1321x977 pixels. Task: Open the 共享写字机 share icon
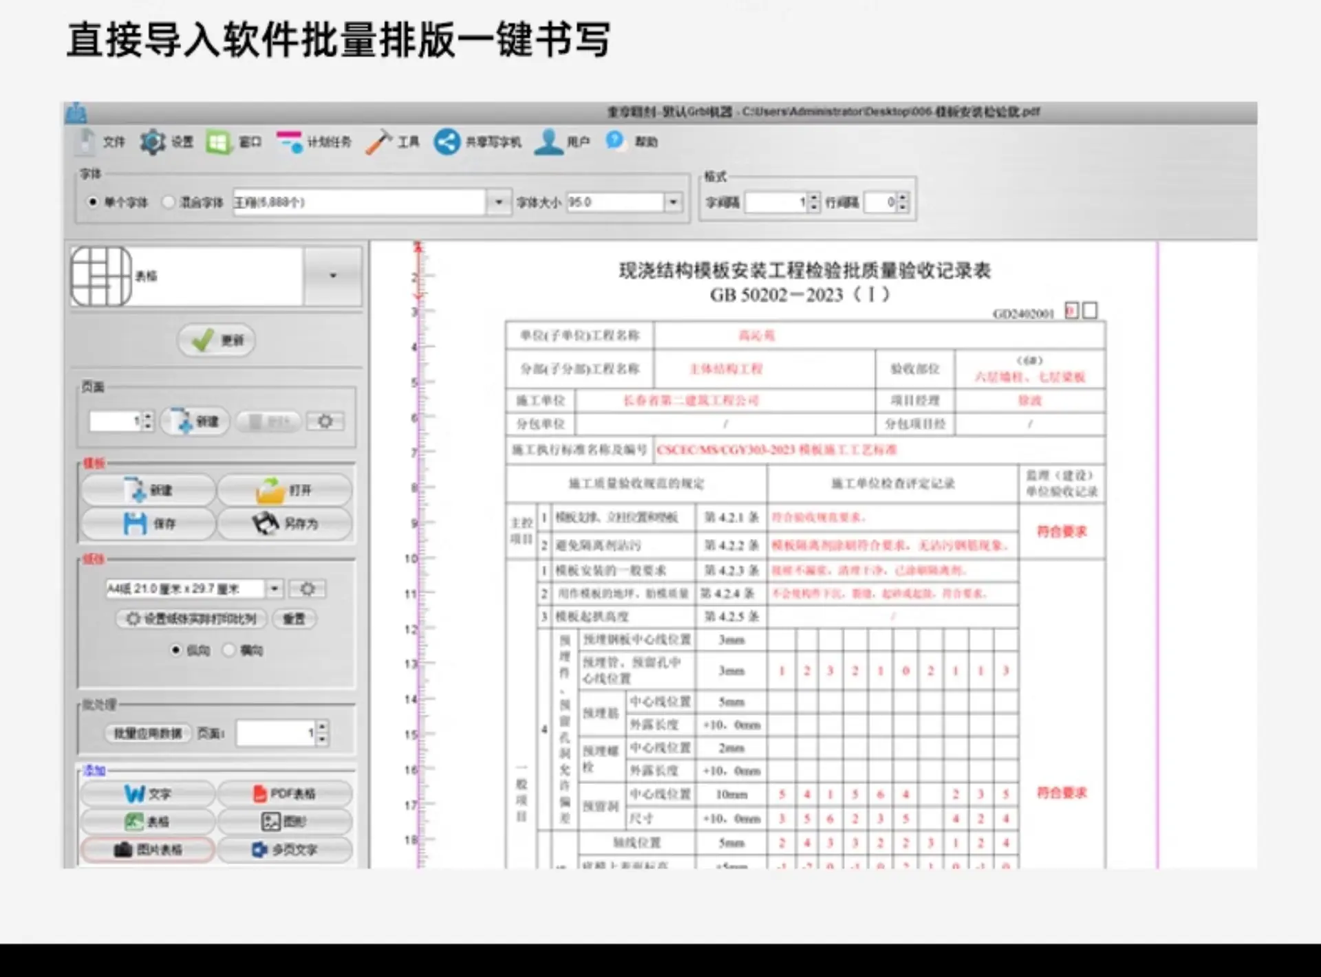(447, 142)
